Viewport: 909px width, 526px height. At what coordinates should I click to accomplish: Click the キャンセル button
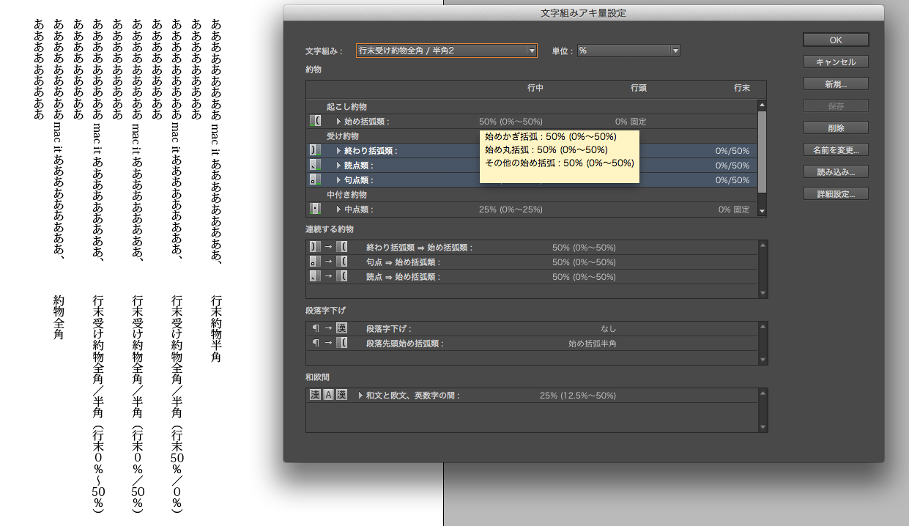tap(836, 62)
